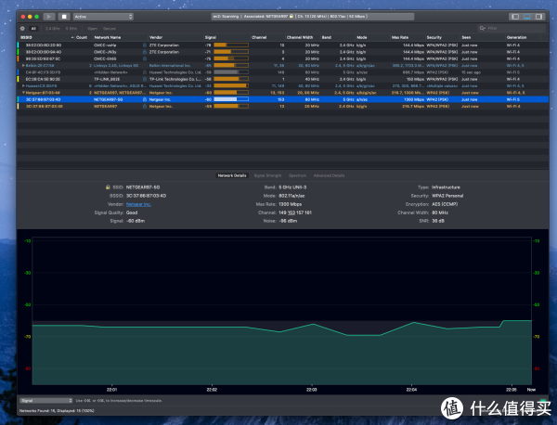Stop scanning with the stop button
The height and width of the screenshot is (425, 557).
pos(64,17)
